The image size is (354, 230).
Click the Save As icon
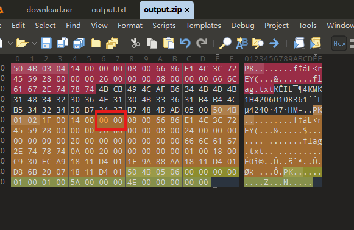[x=63, y=43]
